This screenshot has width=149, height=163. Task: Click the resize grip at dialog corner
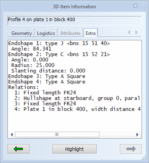(x=144, y=158)
